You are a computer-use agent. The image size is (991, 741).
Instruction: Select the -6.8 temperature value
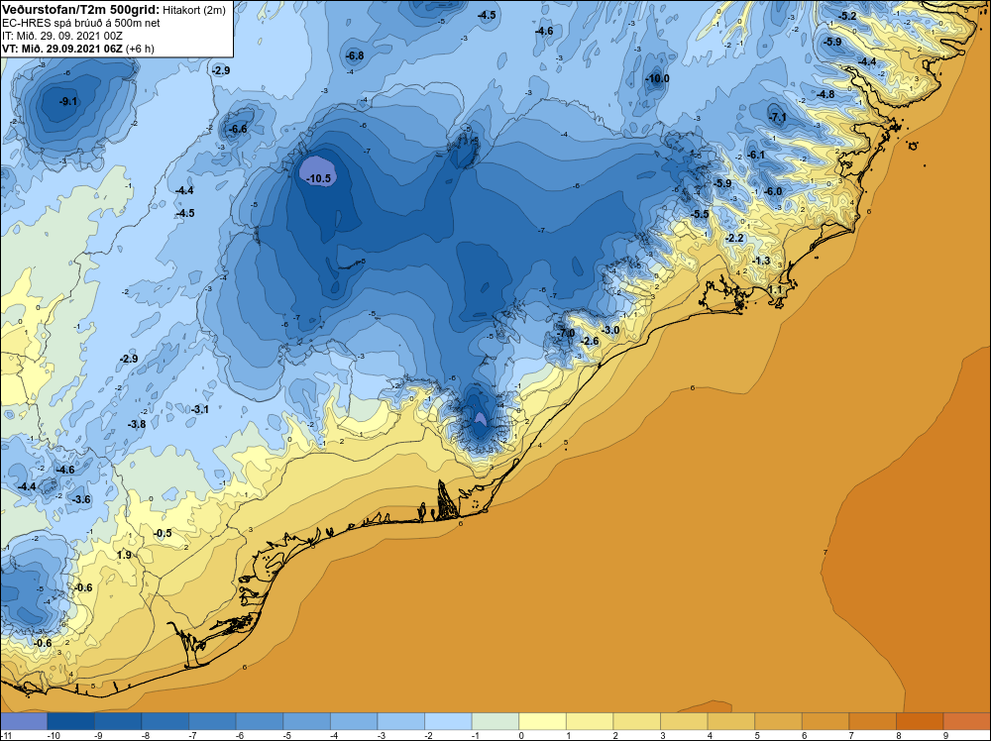(x=355, y=55)
